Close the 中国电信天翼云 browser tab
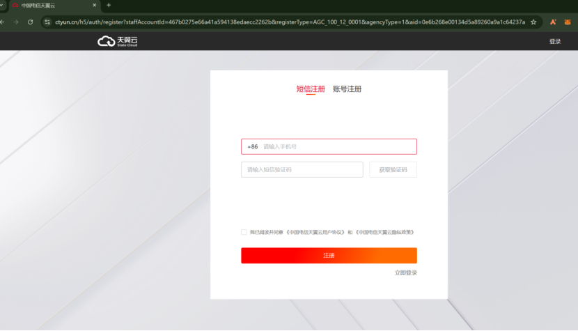This screenshot has height=331, width=578. click(95, 5)
